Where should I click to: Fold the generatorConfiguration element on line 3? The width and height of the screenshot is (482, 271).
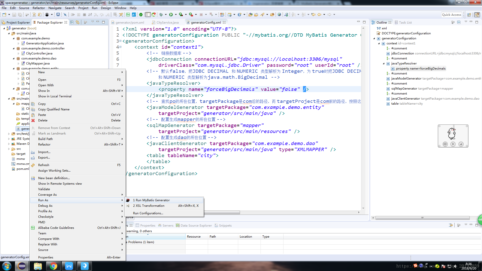[x=120, y=41]
